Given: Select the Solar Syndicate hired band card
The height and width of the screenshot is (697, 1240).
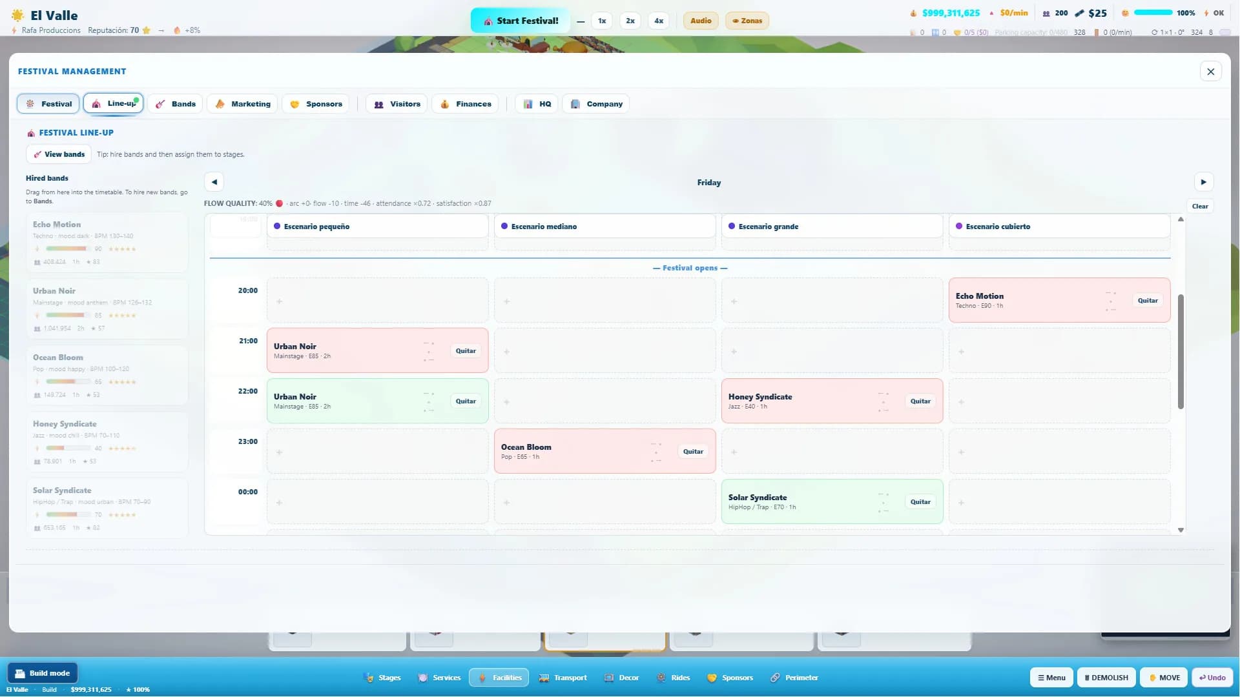Looking at the screenshot, I should pos(107,509).
